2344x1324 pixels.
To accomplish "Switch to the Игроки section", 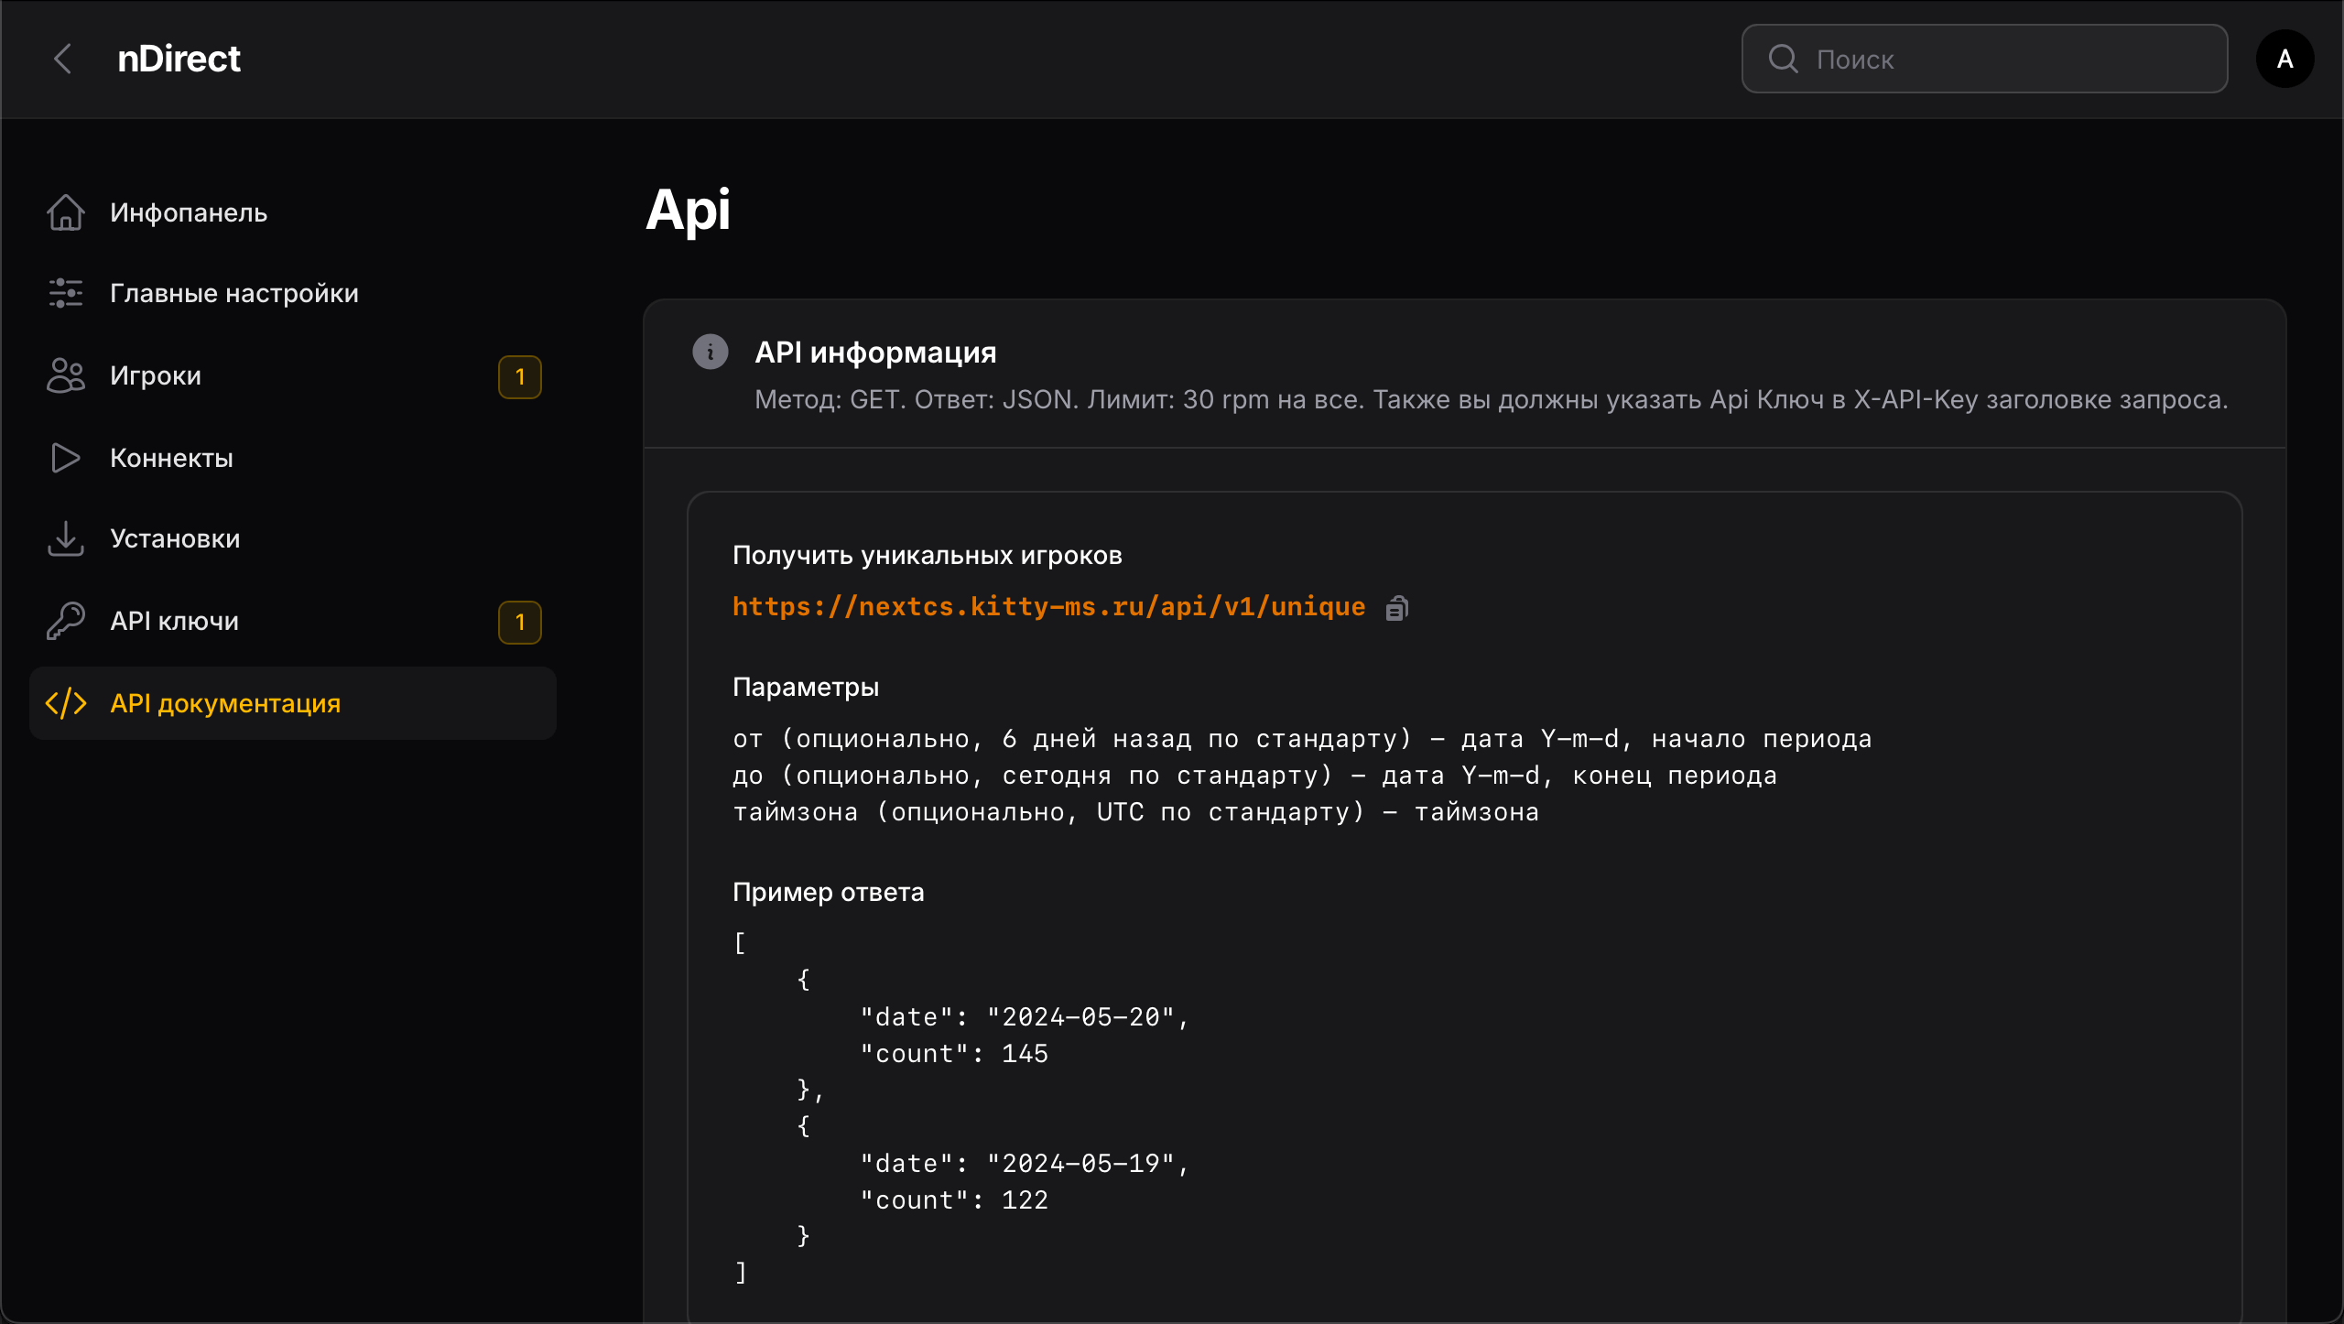I will 156,375.
